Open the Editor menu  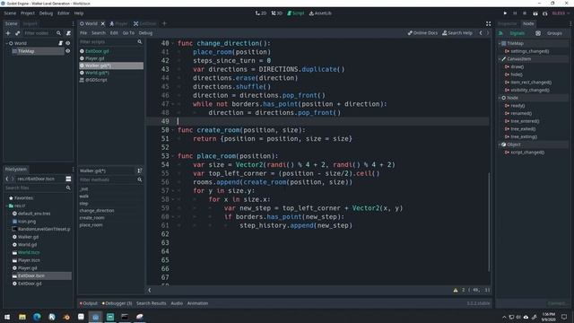click(63, 13)
